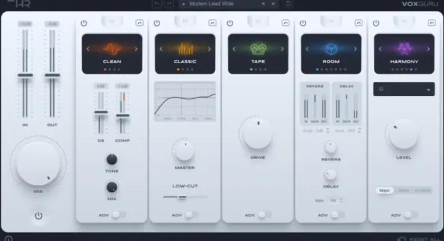Viewport: 444px width, 241px height.
Task: Click the reset arrow on Clean module
Action: (139, 23)
